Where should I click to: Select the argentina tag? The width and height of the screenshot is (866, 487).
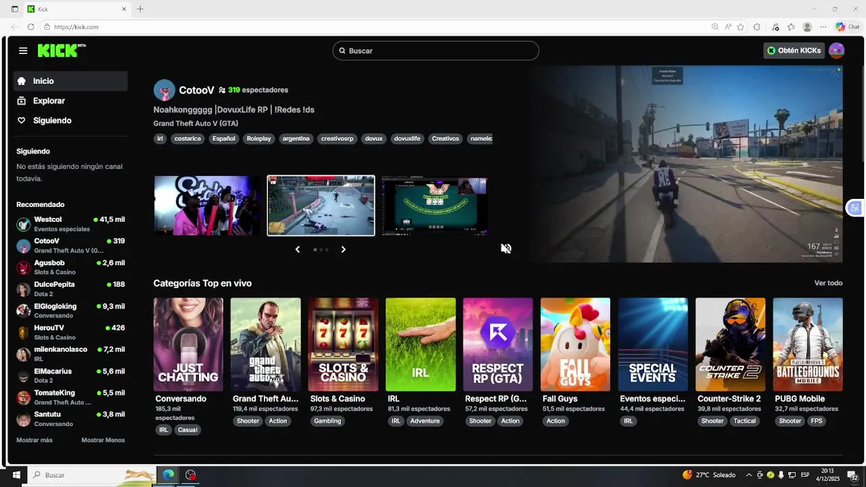296,139
